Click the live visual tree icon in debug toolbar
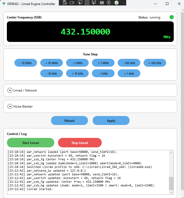The height and width of the screenshot is (198, 184). pyautogui.click(x=65, y=3)
